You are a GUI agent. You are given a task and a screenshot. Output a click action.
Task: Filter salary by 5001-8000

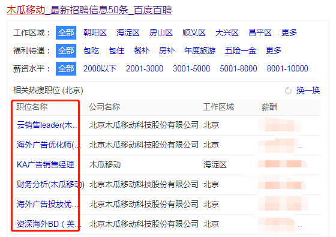tap(239, 68)
